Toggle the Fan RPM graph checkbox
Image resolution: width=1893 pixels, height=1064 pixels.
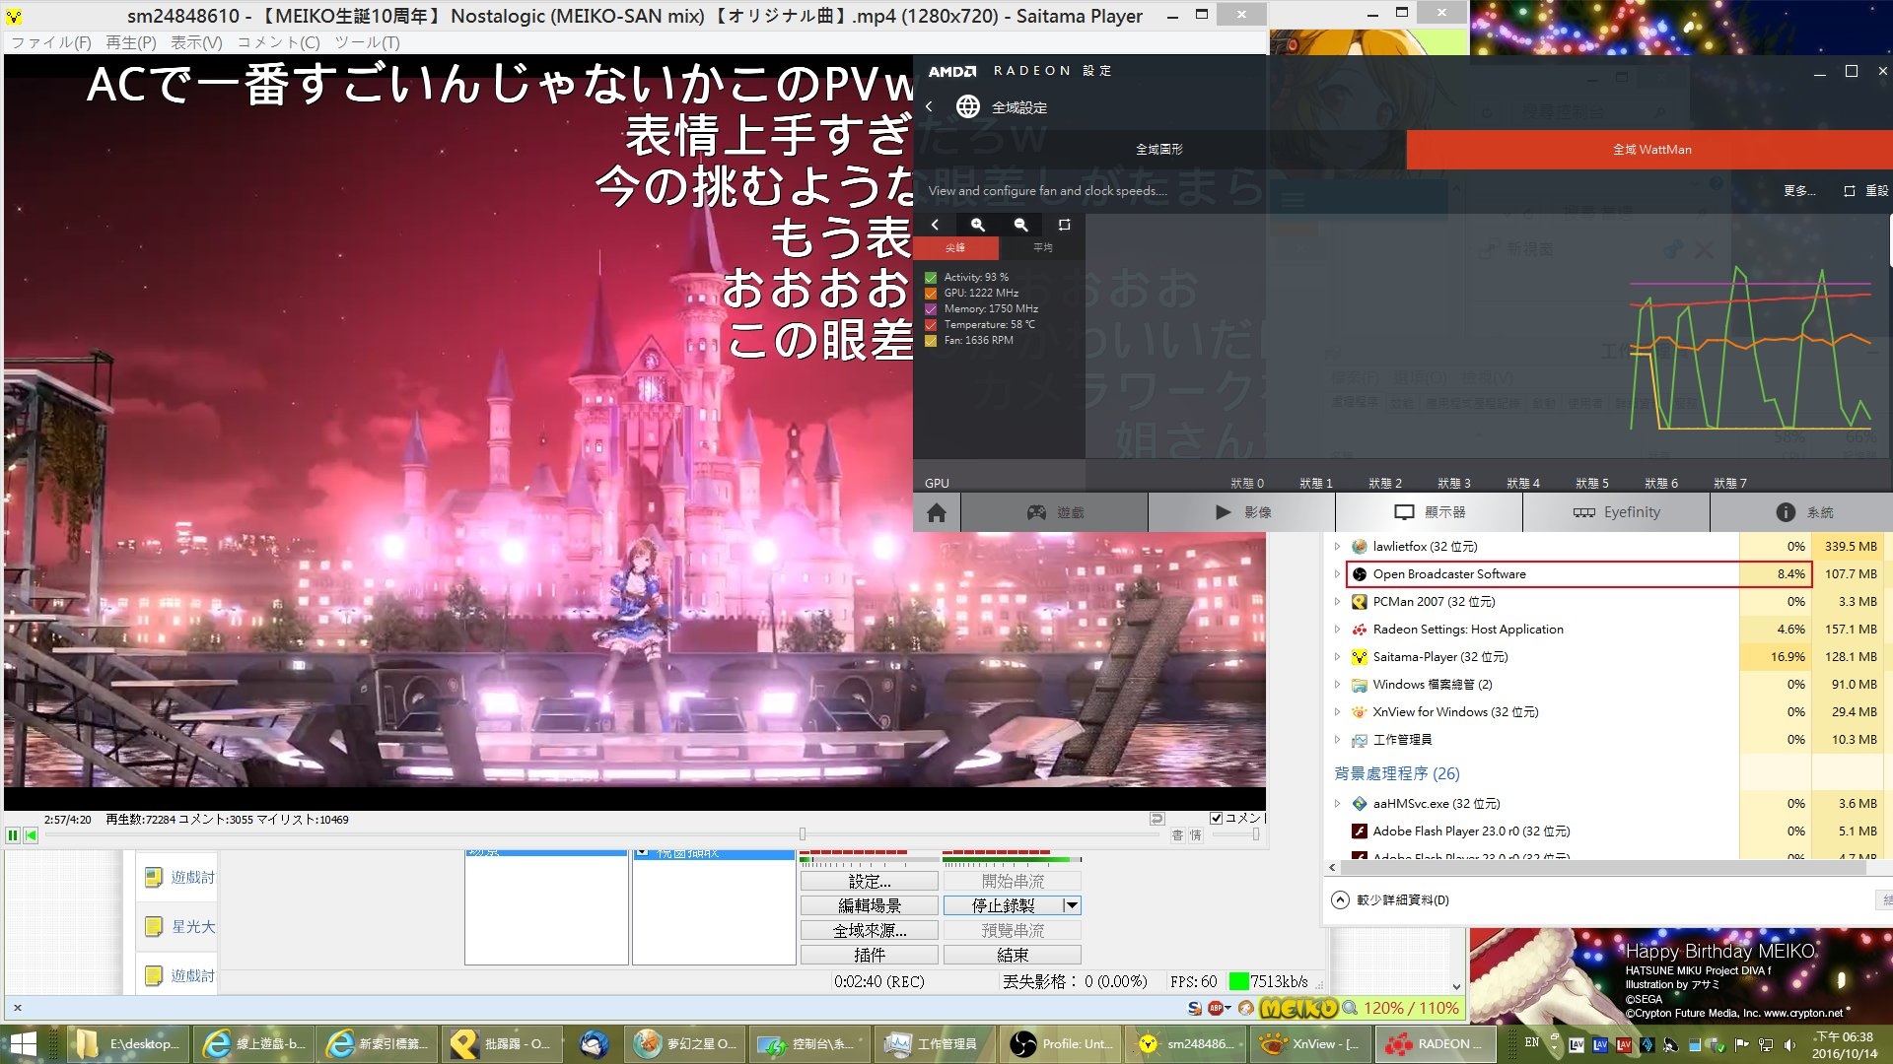[x=931, y=341]
